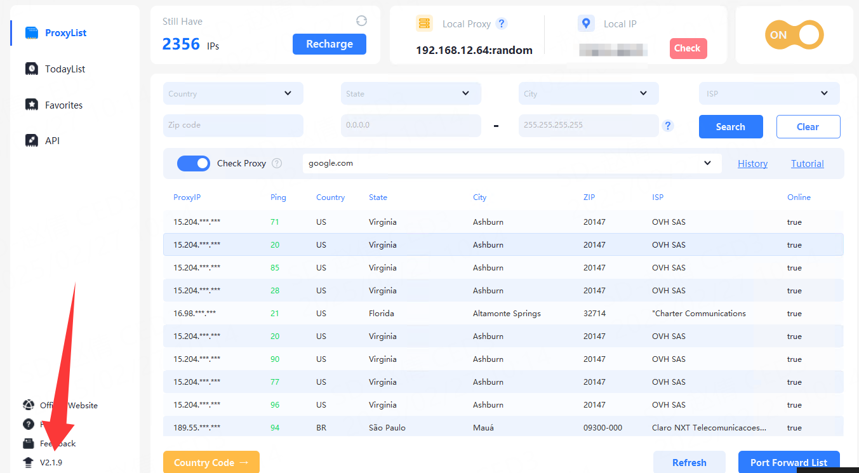Select the row with ping 90
Image resolution: width=859 pixels, height=473 pixels.
503,359
